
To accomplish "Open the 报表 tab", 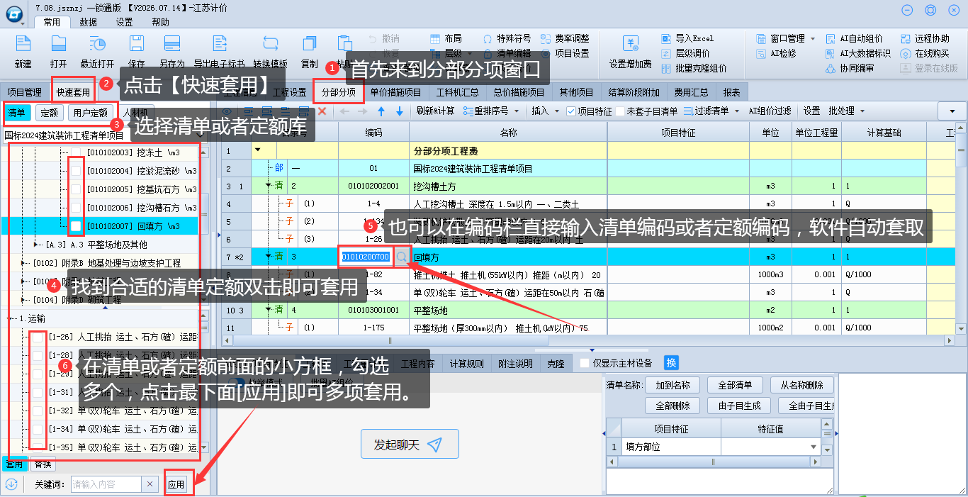I will click(x=732, y=92).
